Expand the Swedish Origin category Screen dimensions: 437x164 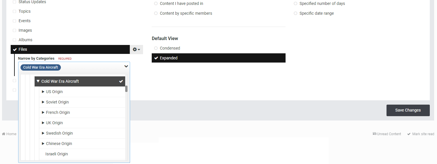click(x=43, y=133)
